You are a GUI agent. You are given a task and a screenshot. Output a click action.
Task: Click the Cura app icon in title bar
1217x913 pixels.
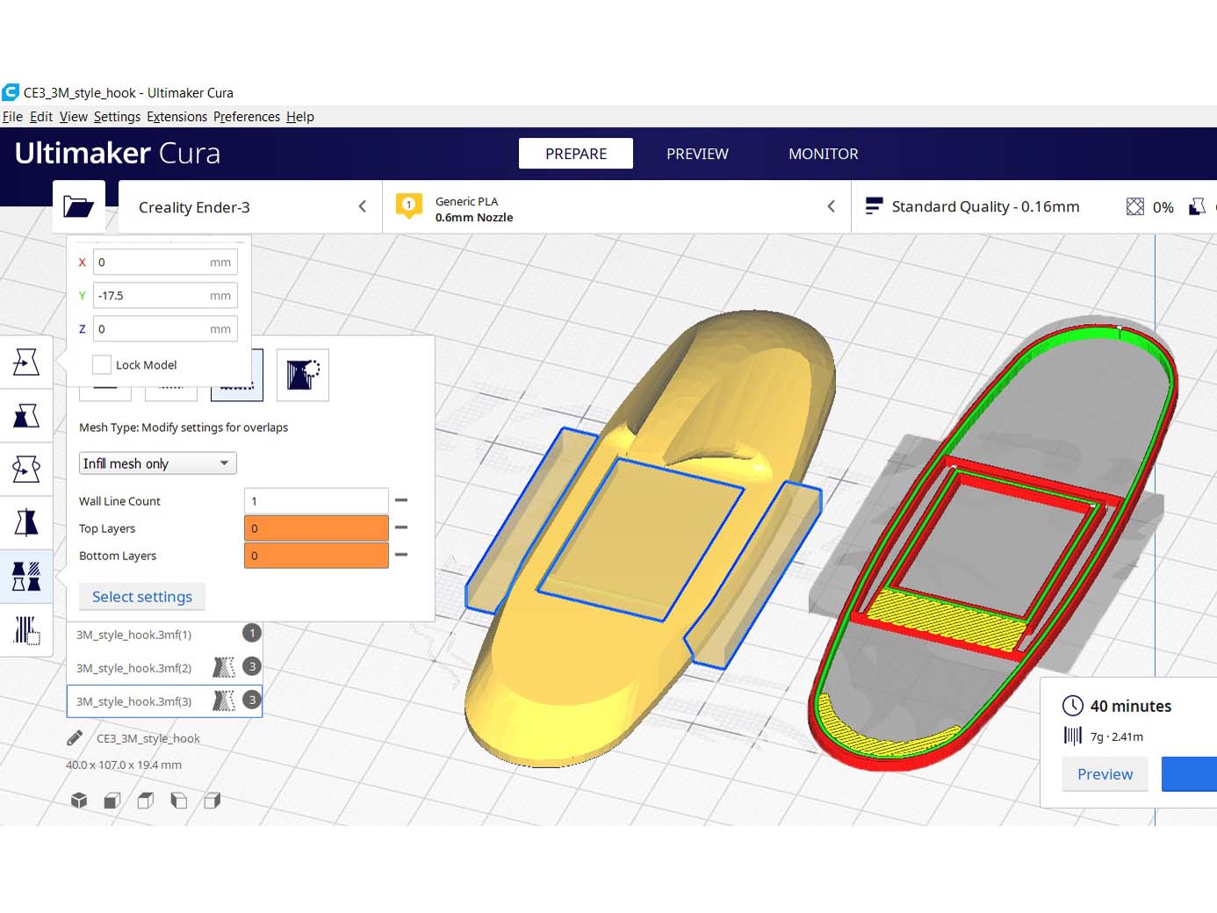click(x=11, y=92)
